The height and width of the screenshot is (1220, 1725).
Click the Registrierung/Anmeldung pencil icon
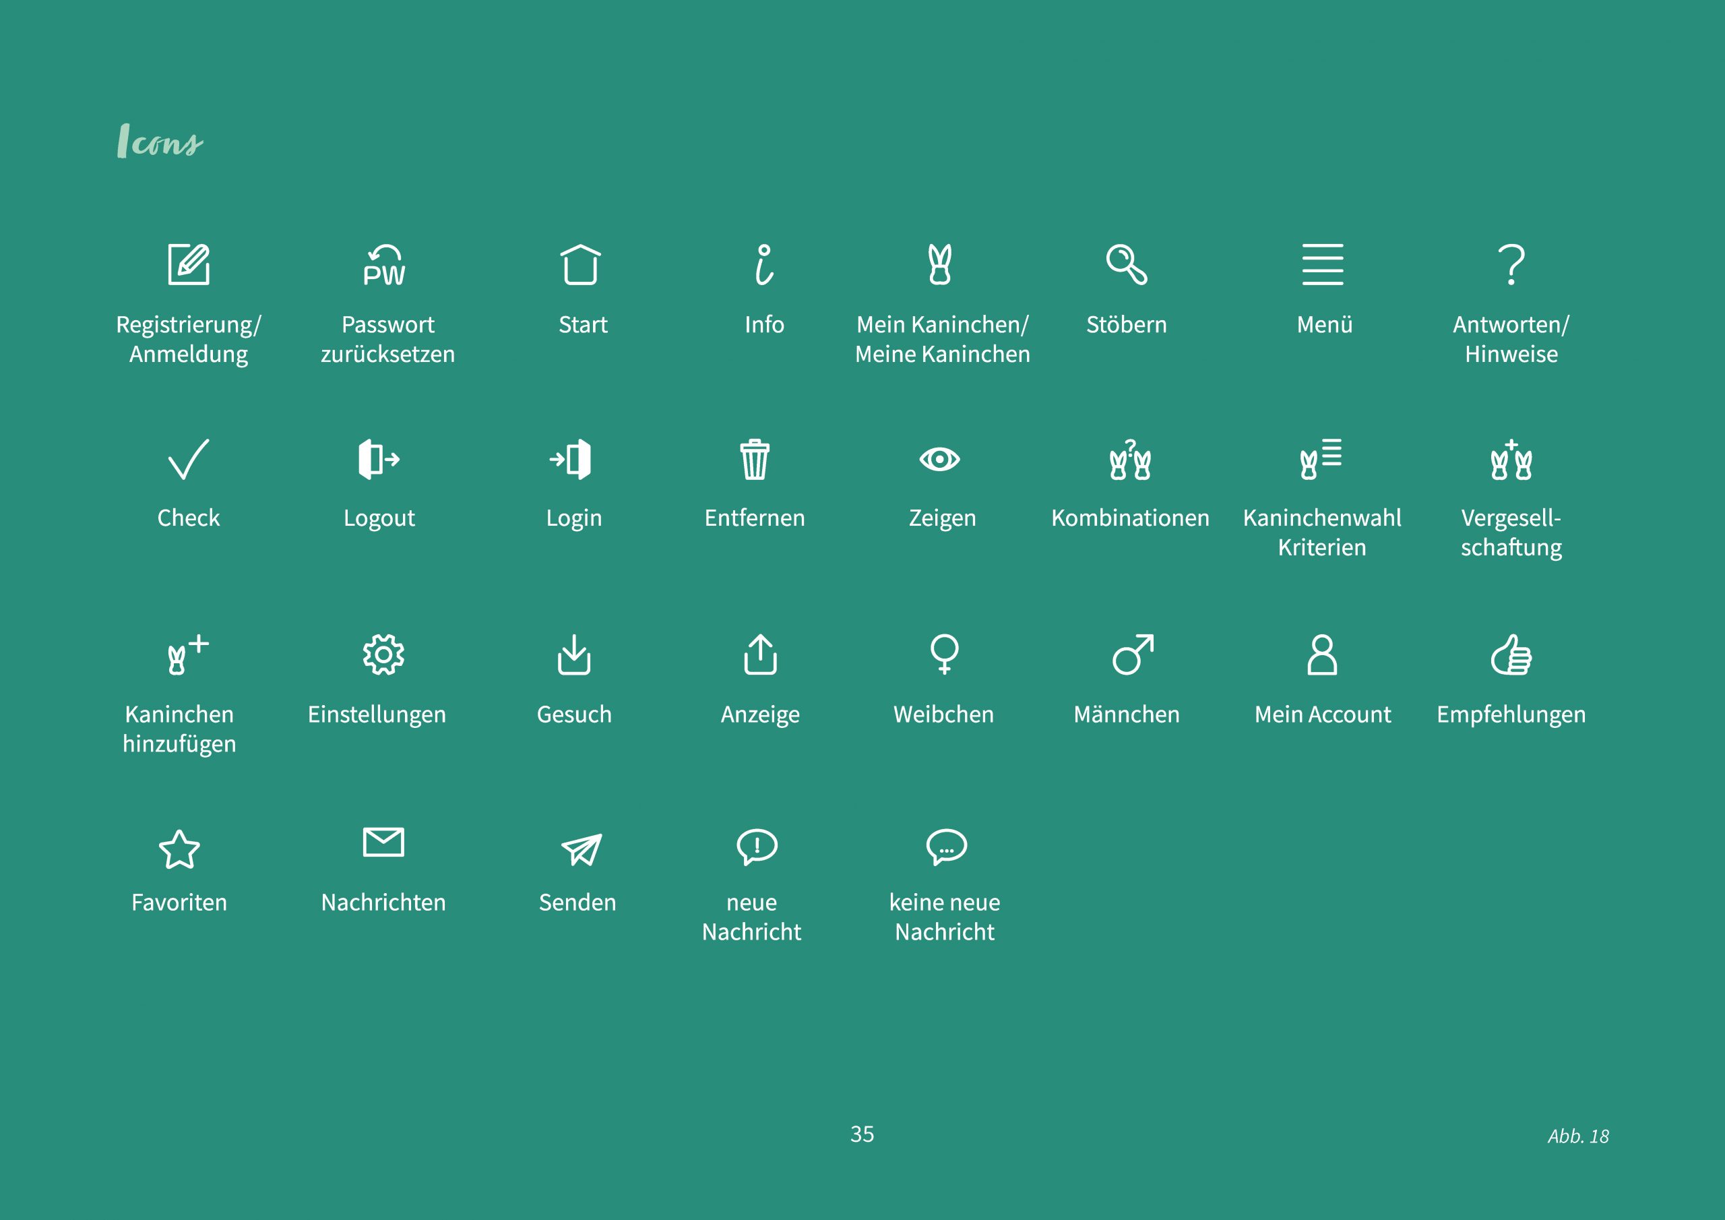(x=189, y=264)
